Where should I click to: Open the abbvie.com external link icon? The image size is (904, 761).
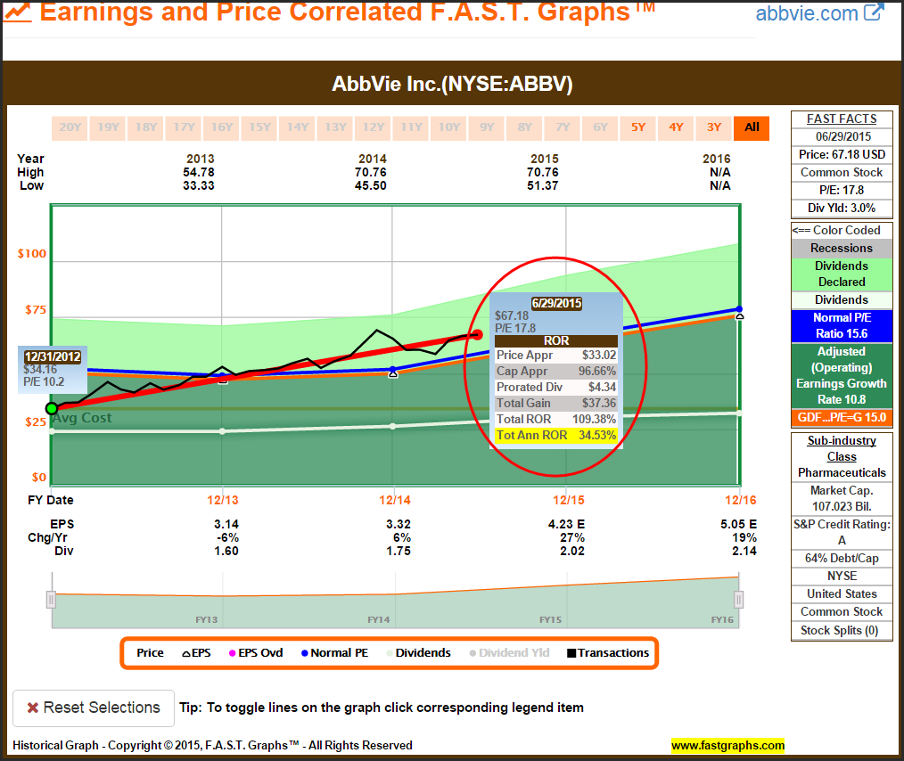874,12
